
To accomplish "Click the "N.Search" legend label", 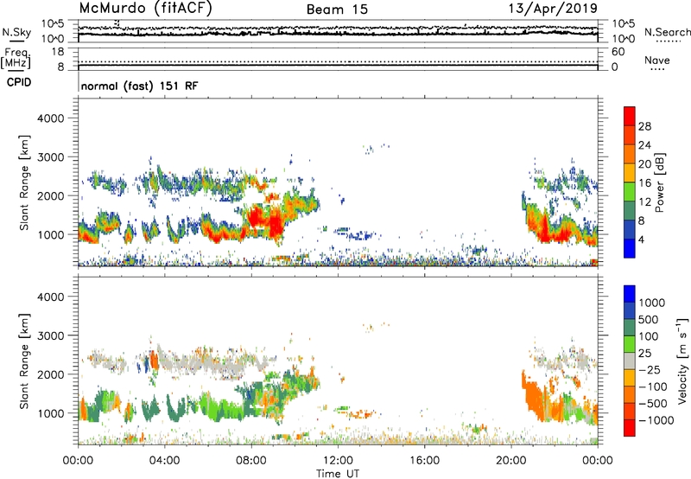I will pyautogui.click(x=667, y=32).
